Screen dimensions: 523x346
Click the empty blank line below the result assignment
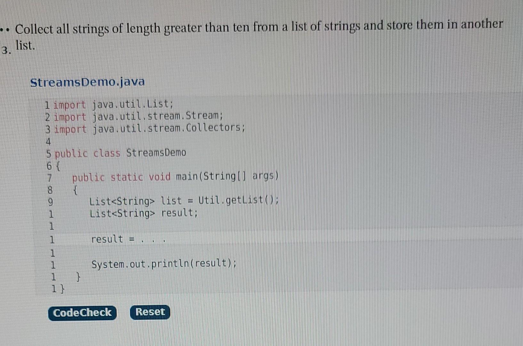(x=128, y=252)
